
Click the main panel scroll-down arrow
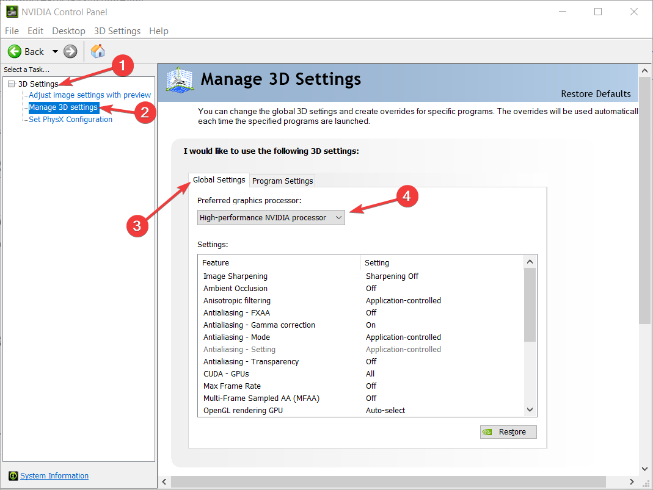[644, 469]
